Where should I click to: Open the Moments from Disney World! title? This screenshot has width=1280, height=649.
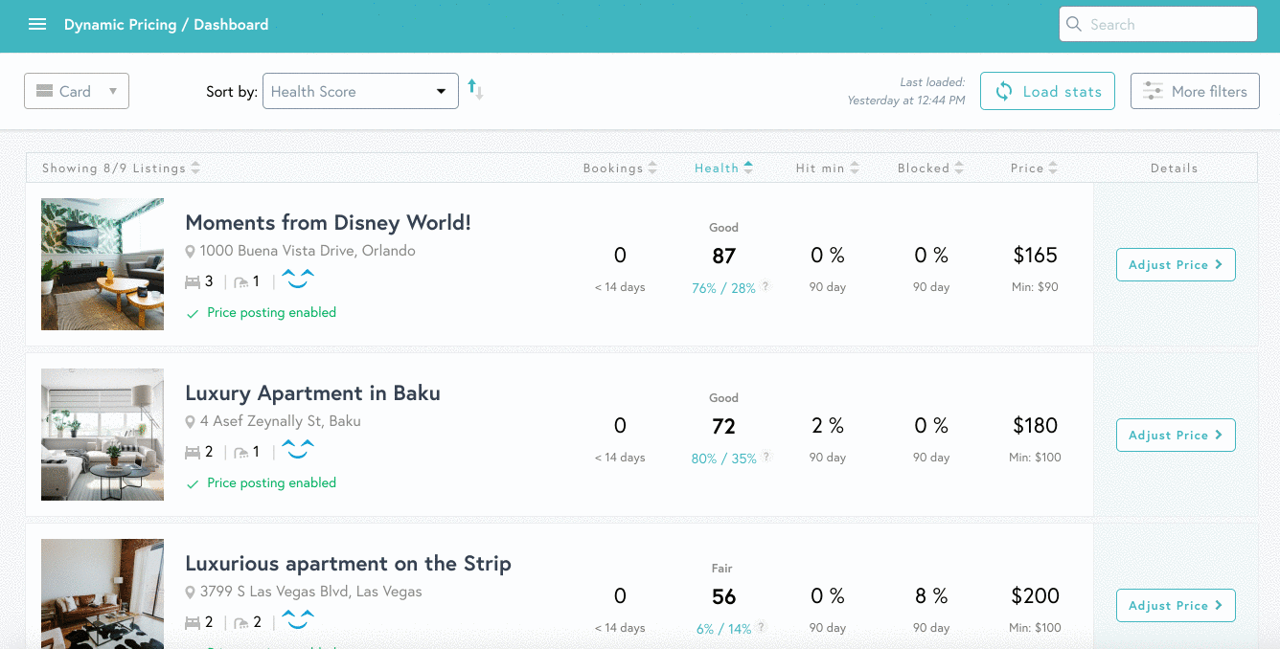pos(328,223)
